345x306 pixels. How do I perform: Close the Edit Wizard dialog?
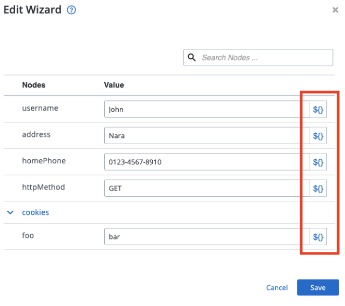[x=335, y=10]
